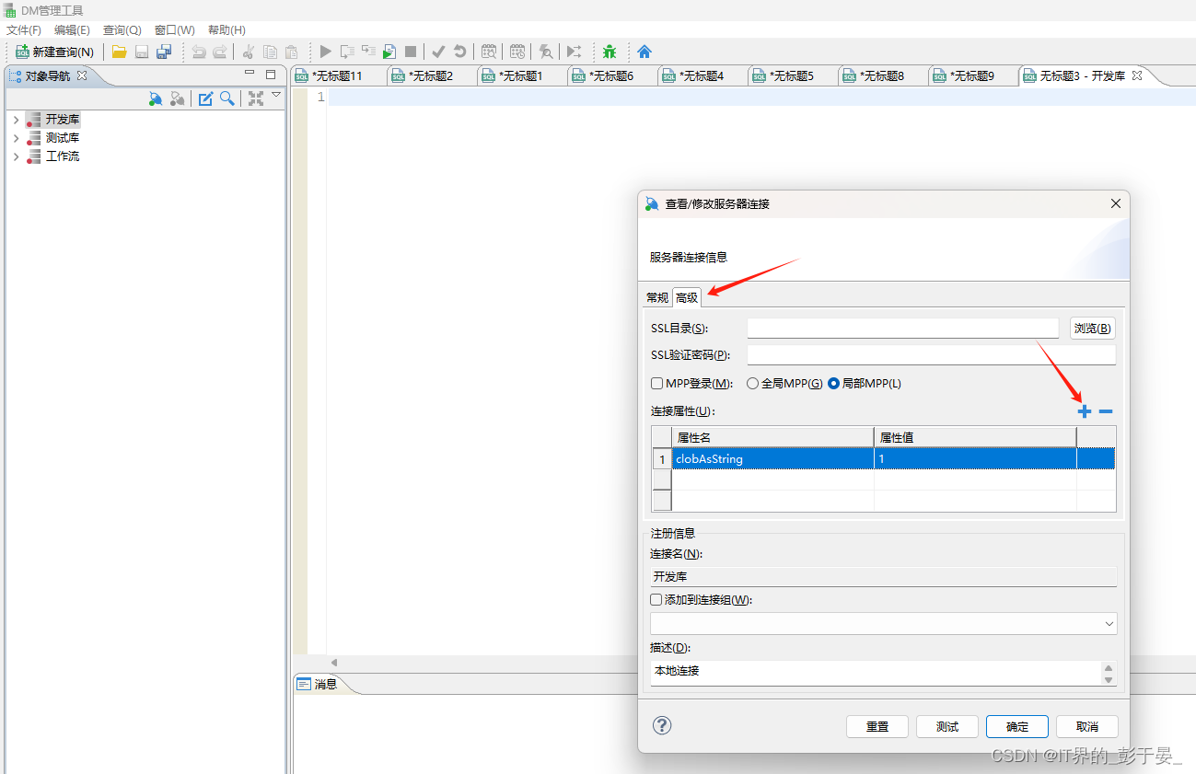Expand the 工作流 tree node
Viewport: 1196px width, 774px height.
pyautogui.click(x=16, y=156)
